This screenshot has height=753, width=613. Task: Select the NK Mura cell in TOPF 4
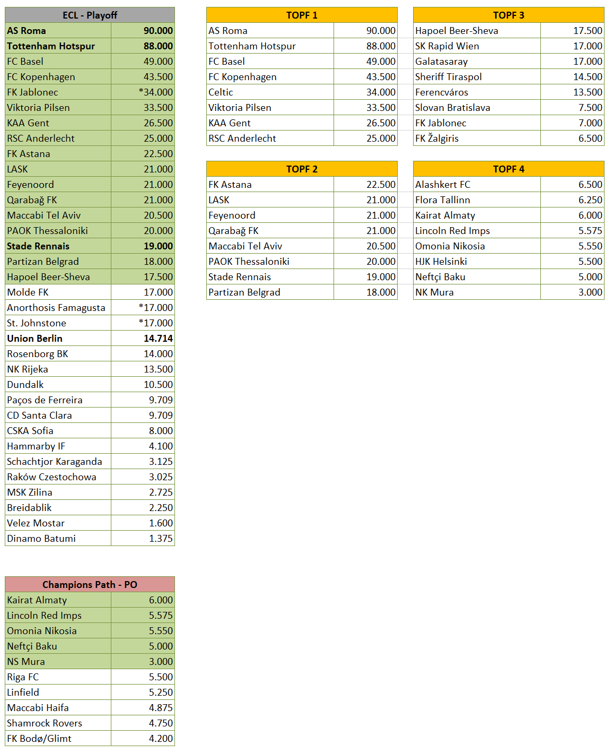click(x=477, y=292)
